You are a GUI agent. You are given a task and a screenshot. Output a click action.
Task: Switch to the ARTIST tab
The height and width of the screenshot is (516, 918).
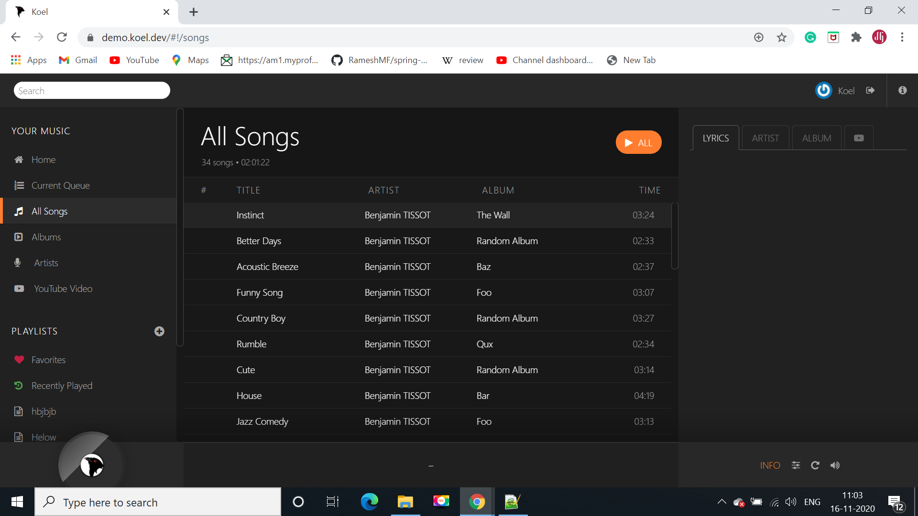coord(765,138)
